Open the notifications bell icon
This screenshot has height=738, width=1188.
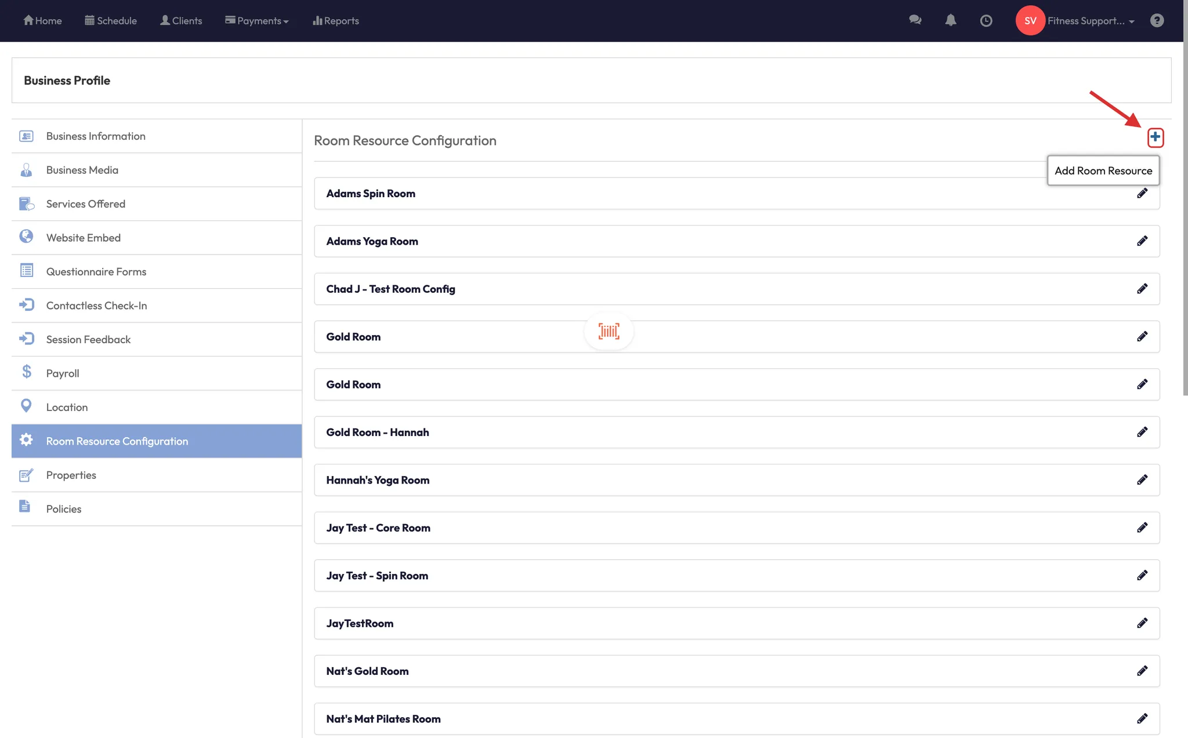950,20
